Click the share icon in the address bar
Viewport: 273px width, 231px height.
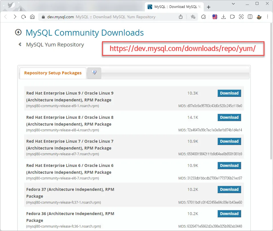click(x=181, y=17)
